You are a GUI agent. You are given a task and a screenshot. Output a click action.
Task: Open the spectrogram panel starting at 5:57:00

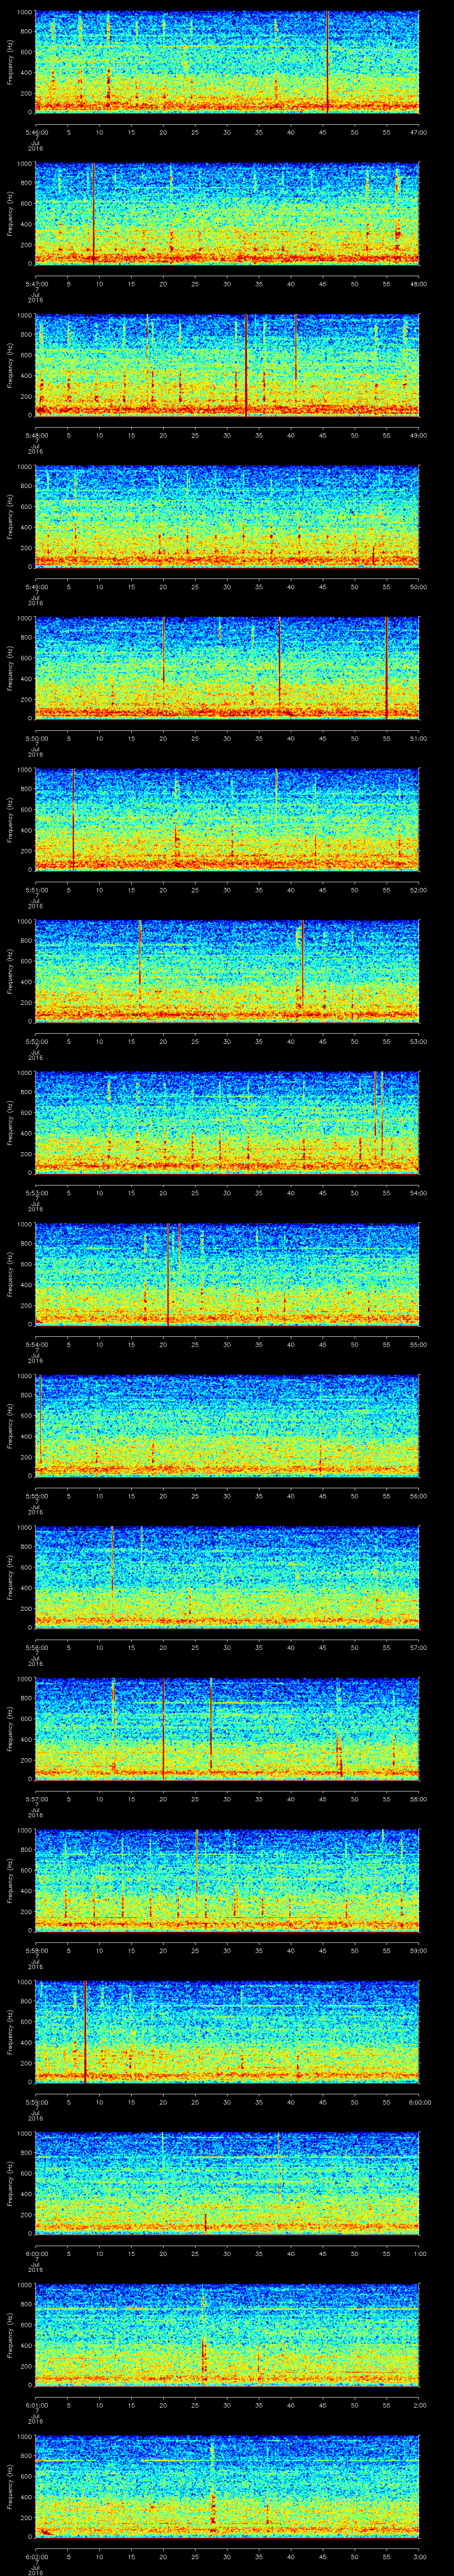(x=227, y=1729)
